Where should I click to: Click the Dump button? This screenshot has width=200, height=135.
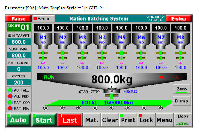point(182,101)
